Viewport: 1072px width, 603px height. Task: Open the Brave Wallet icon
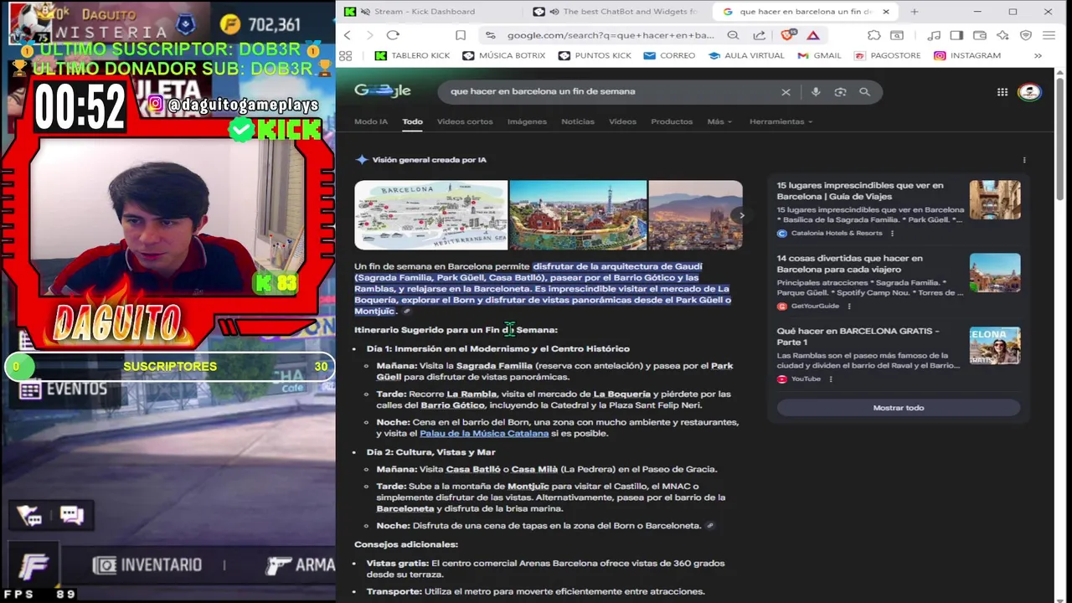980,35
